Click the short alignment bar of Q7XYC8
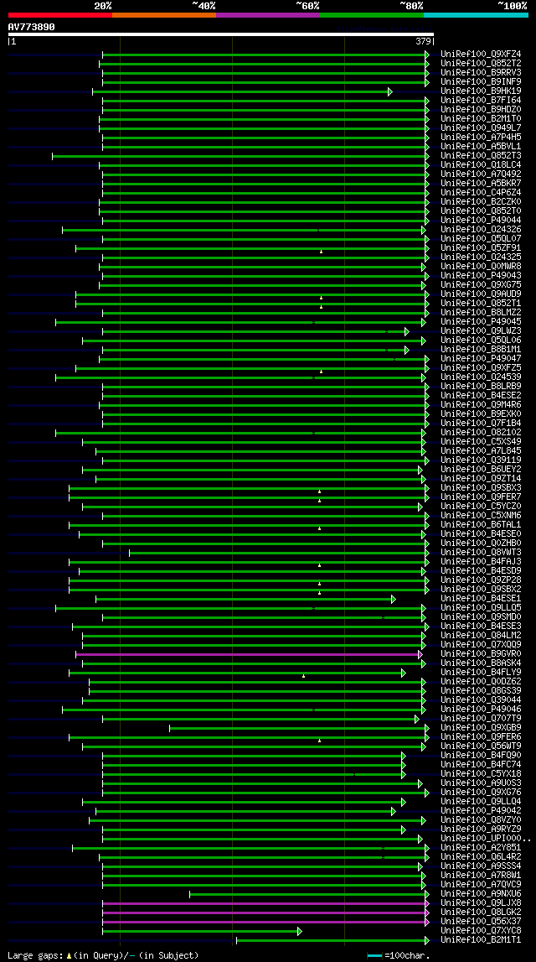The height and width of the screenshot is (962, 536). click(201, 931)
